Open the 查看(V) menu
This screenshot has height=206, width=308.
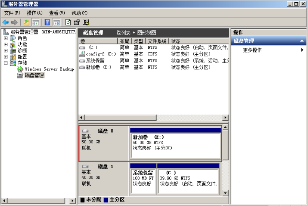pos(57,13)
